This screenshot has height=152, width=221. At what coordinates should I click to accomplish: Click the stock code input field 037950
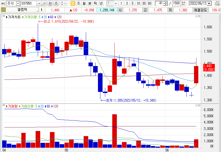(29, 4)
